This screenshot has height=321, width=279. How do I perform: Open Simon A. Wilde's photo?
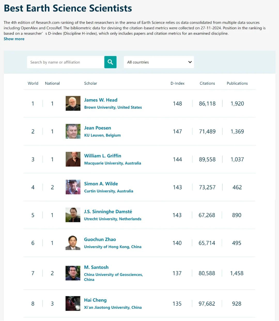[x=73, y=187]
